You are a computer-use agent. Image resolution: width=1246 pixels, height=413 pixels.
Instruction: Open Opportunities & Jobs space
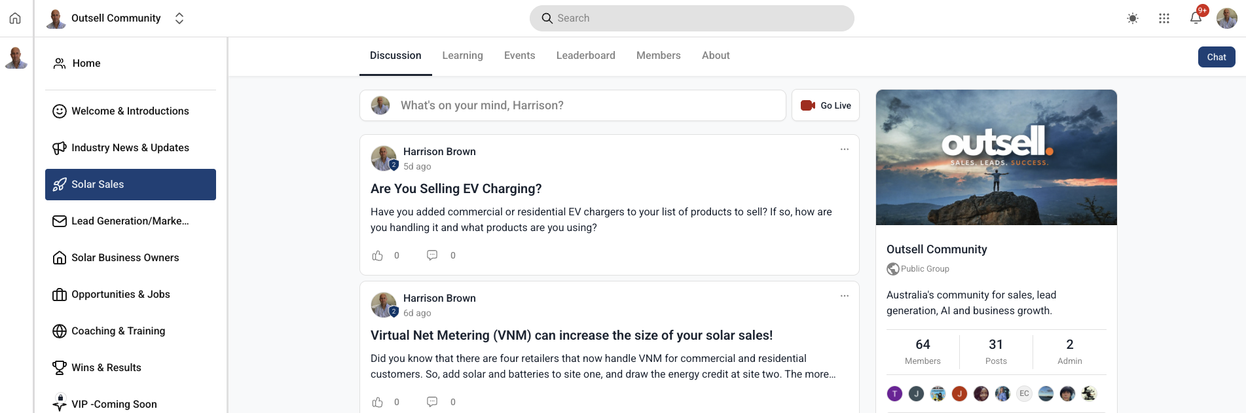pos(130,295)
